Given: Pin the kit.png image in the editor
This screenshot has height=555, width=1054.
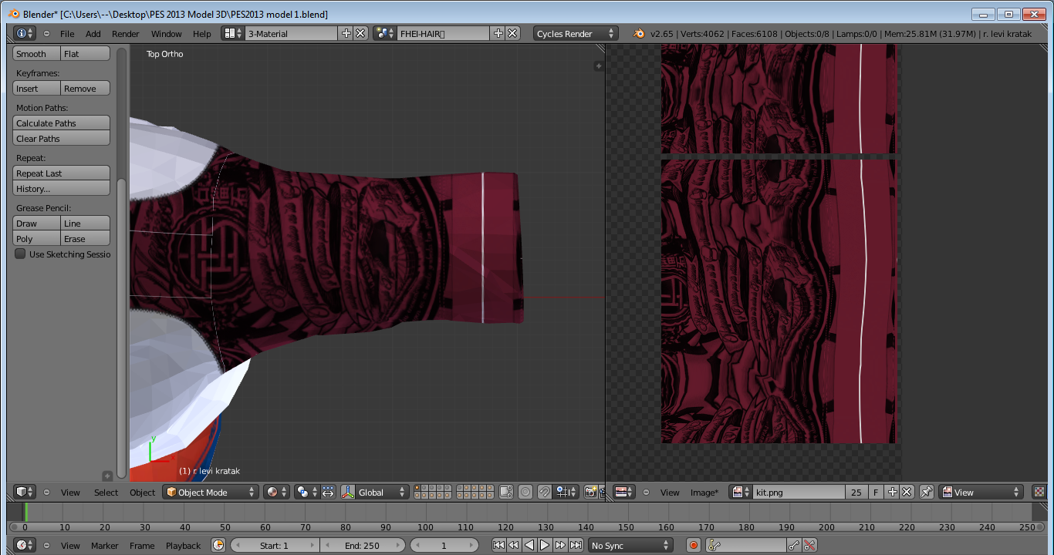Looking at the screenshot, I should tap(926, 492).
